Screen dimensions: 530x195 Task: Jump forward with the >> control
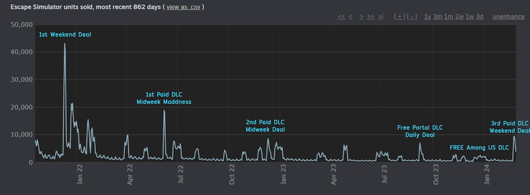pos(371,16)
